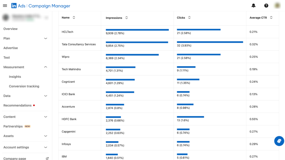Click the 9,939 (2.78%) impressions value
Image resolution: width=285 pixels, height=160 pixels.
point(115,33)
